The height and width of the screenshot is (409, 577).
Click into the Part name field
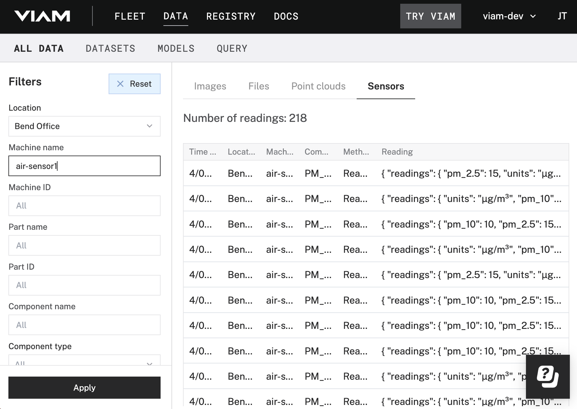point(84,246)
